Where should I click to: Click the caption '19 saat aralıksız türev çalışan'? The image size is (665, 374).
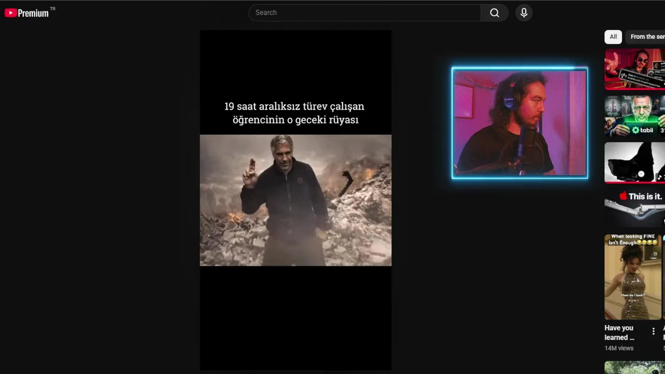point(294,106)
